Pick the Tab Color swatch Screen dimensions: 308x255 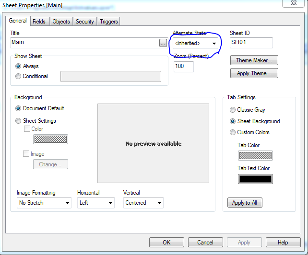255,156
